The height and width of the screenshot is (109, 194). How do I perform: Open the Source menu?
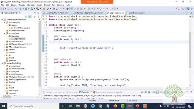point(14,5)
